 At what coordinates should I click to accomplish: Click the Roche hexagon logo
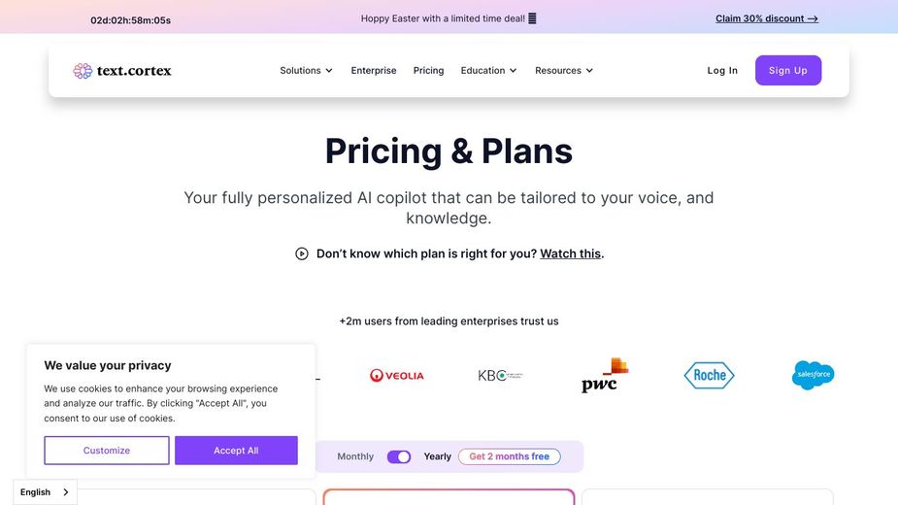(x=709, y=375)
